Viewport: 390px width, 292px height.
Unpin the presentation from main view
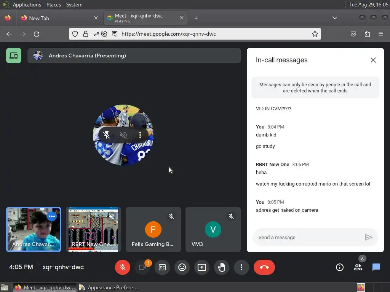107,135
